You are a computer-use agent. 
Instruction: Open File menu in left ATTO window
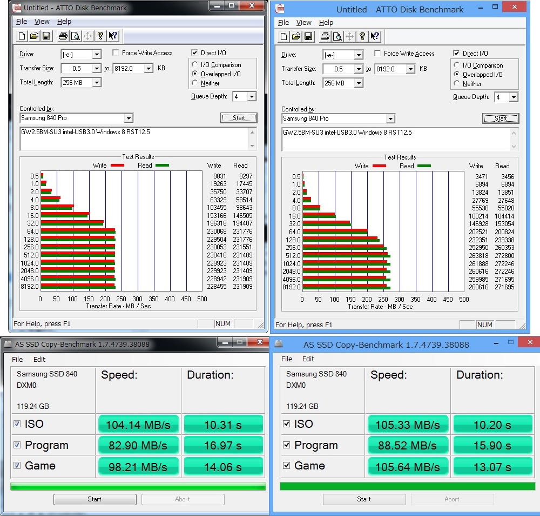22,22
